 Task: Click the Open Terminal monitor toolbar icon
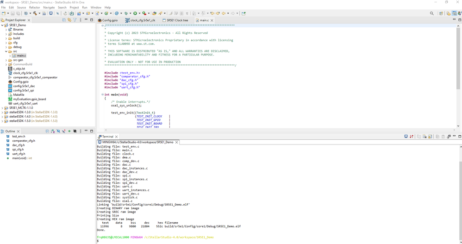51,13
